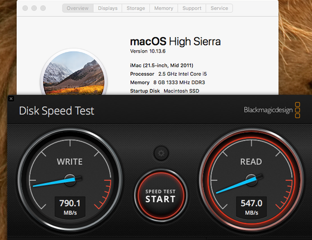Click the High Sierra mountain image

coord(74,73)
